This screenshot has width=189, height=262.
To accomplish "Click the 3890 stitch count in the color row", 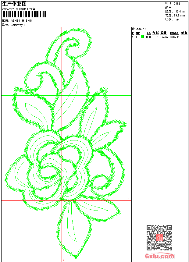I will [148, 37].
